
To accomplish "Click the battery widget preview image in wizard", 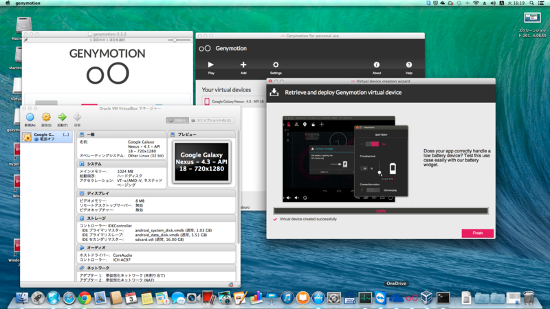I will (x=345, y=159).
